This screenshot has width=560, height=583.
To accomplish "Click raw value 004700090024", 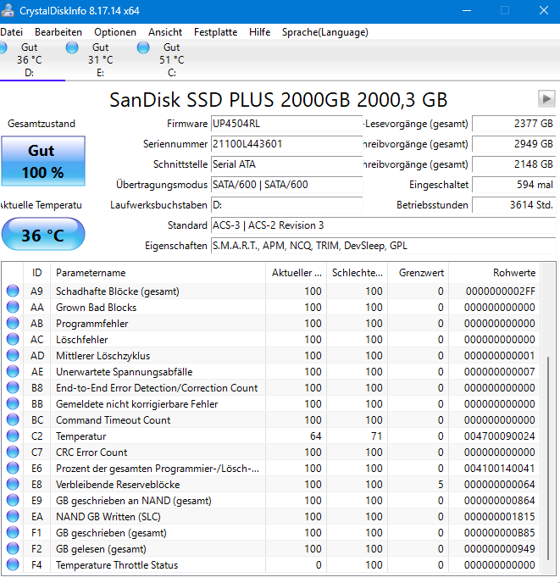I will (500, 436).
